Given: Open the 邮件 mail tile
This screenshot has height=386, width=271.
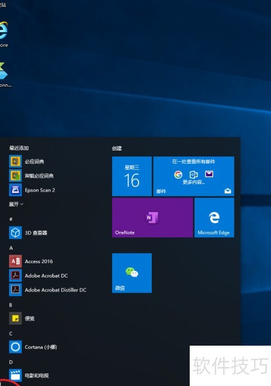Looking at the screenshot, I should [x=194, y=176].
